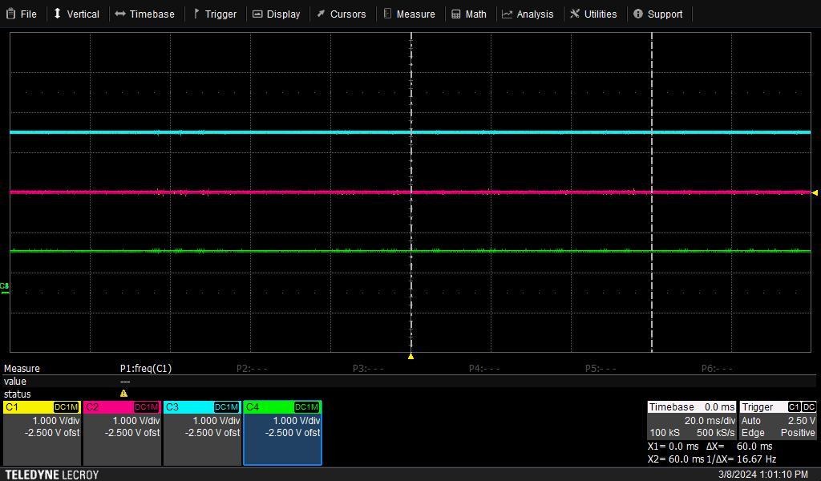Open the Measure menu
The image size is (821, 481).
410,14
